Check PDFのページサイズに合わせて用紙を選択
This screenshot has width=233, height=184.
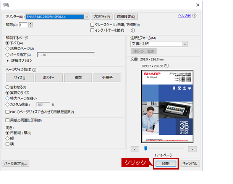pyautogui.click(x=7, y=112)
